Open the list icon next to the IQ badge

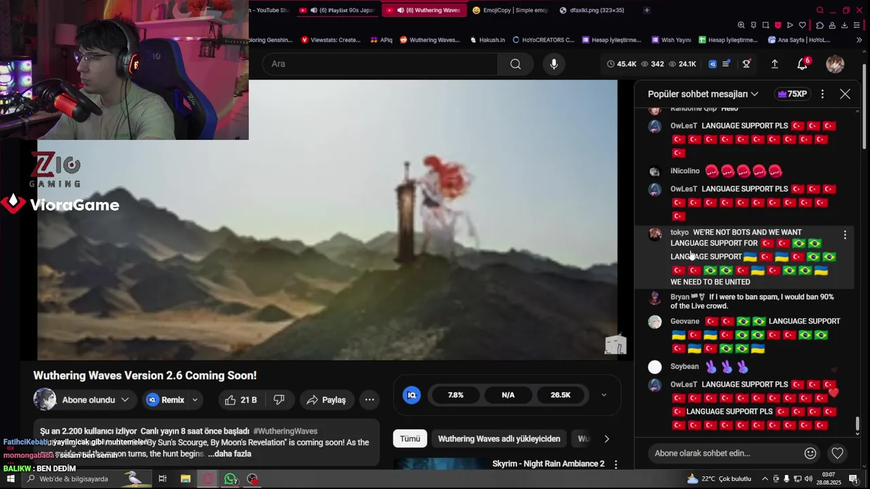coord(726,64)
